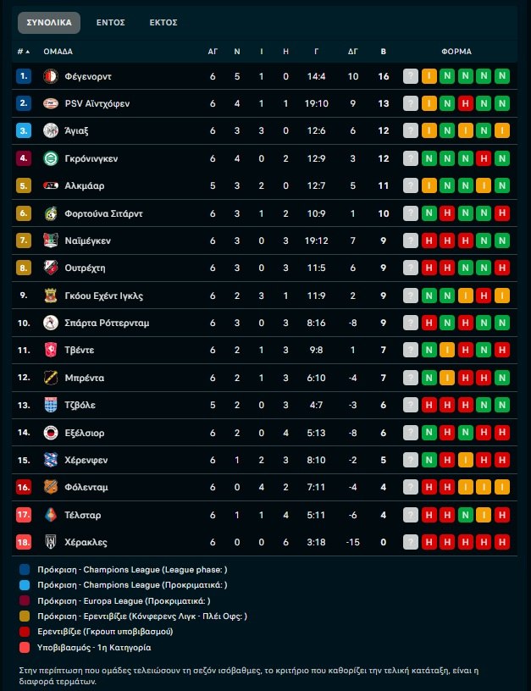Click the Groningen club logo
This screenshot has width=531, height=691.
(50, 158)
